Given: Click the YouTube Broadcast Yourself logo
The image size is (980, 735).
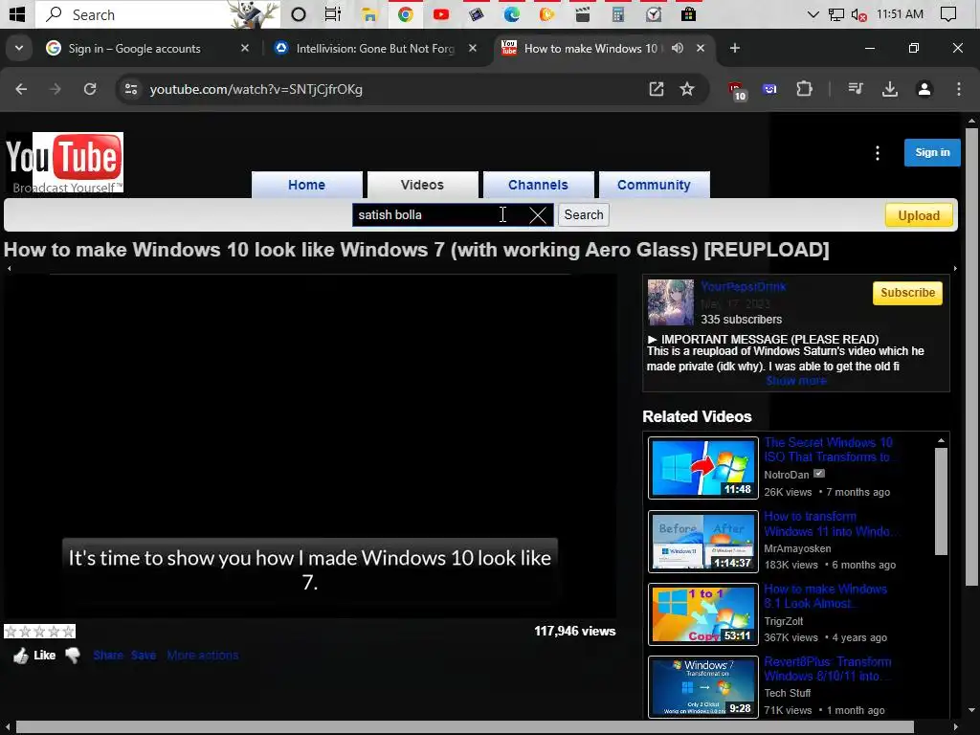Looking at the screenshot, I should [x=64, y=163].
